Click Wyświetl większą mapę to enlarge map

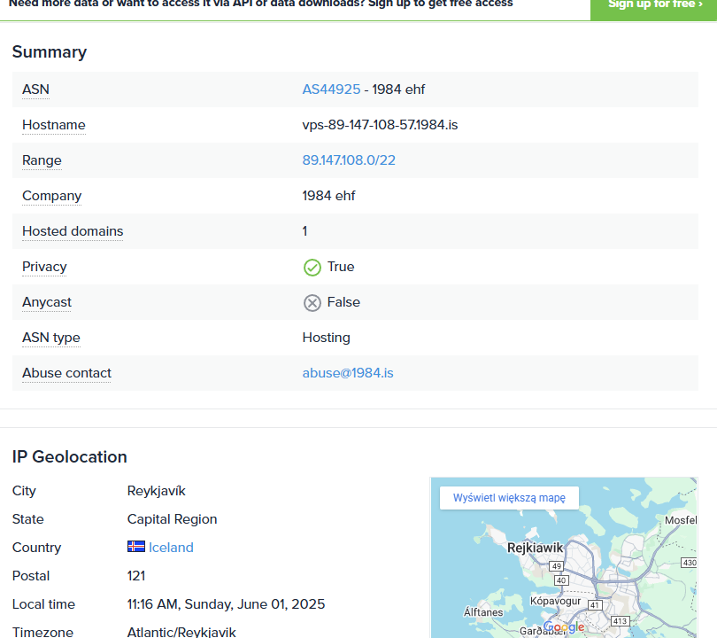(509, 498)
